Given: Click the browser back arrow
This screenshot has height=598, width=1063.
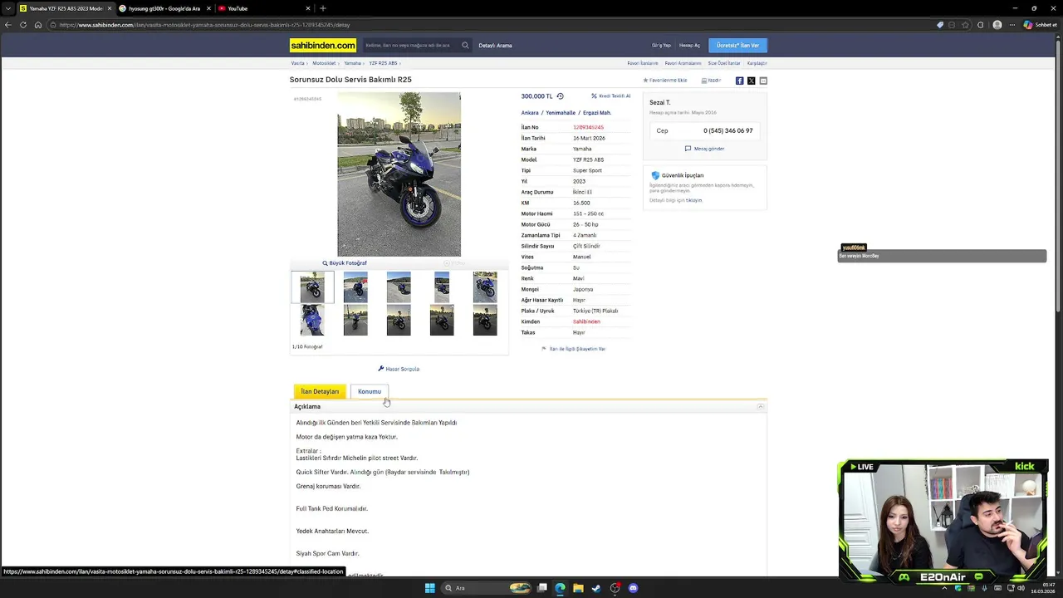Looking at the screenshot, I should click(8, 25).
